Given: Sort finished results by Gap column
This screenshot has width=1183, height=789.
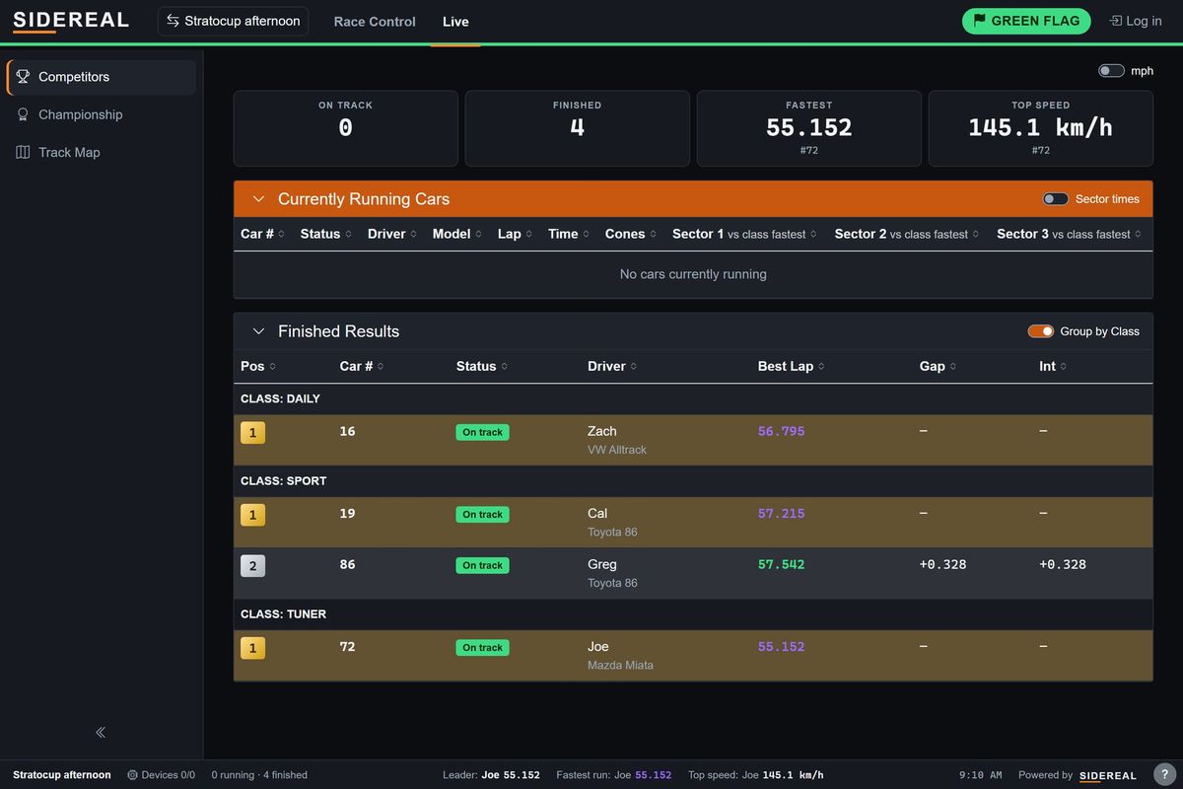Looking at the screenshot, I should (x=938, y=366).
